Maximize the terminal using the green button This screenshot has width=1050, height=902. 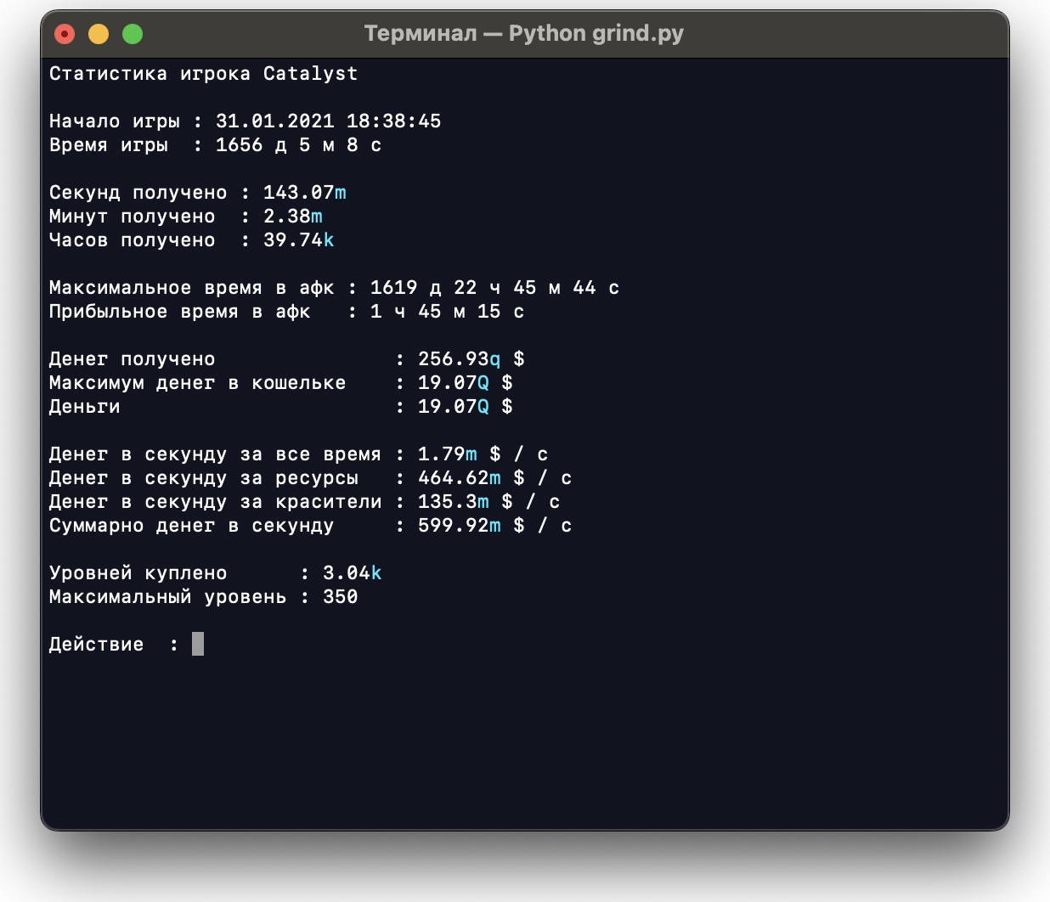(x=133, y=34)
